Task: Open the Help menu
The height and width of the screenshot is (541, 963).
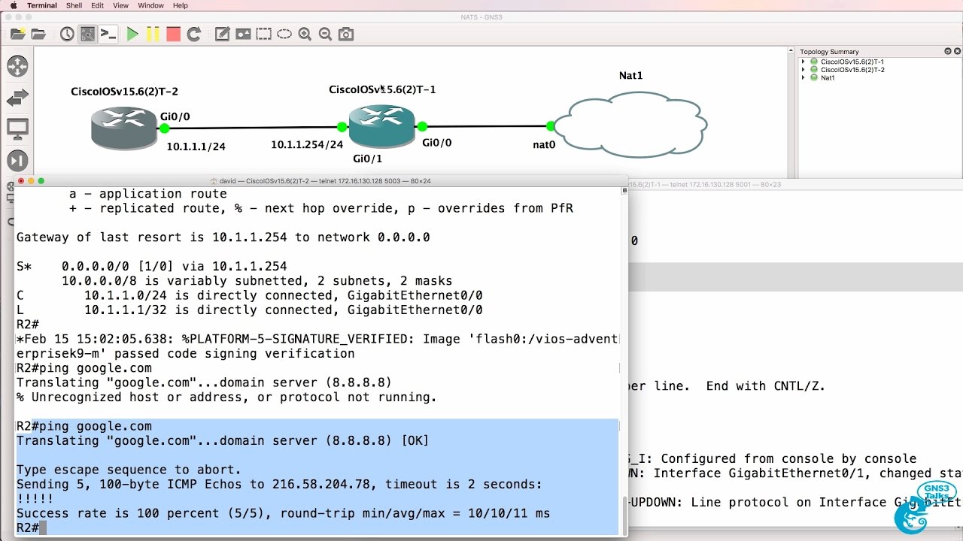Action: point(181,5)
